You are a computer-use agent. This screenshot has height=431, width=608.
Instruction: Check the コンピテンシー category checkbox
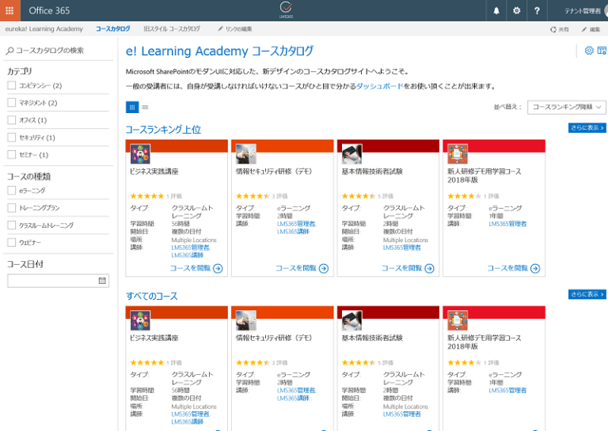12,86
